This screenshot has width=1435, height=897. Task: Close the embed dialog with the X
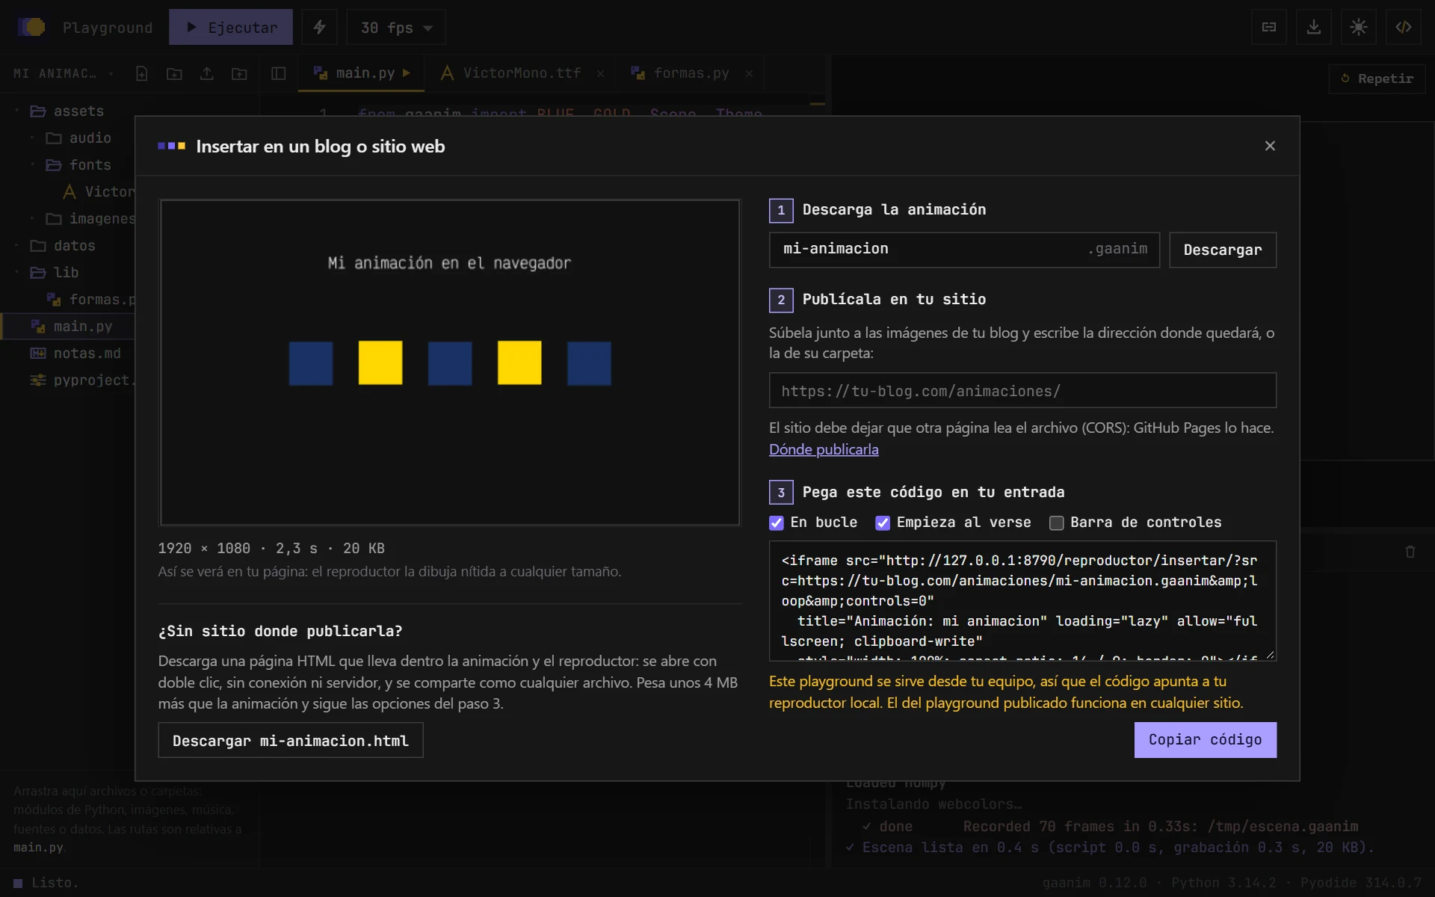(x=1270, y=146)
